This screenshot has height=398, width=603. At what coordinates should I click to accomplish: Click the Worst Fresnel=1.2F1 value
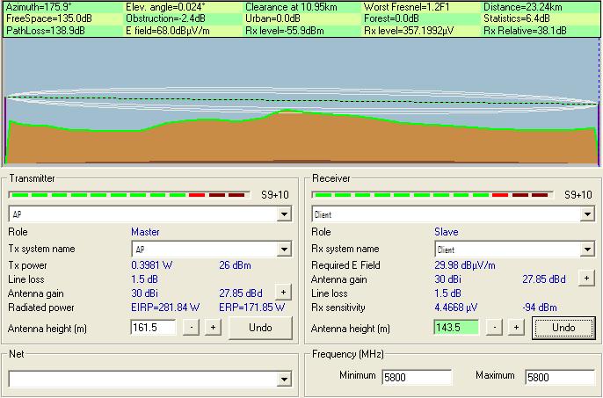(406, 7)
